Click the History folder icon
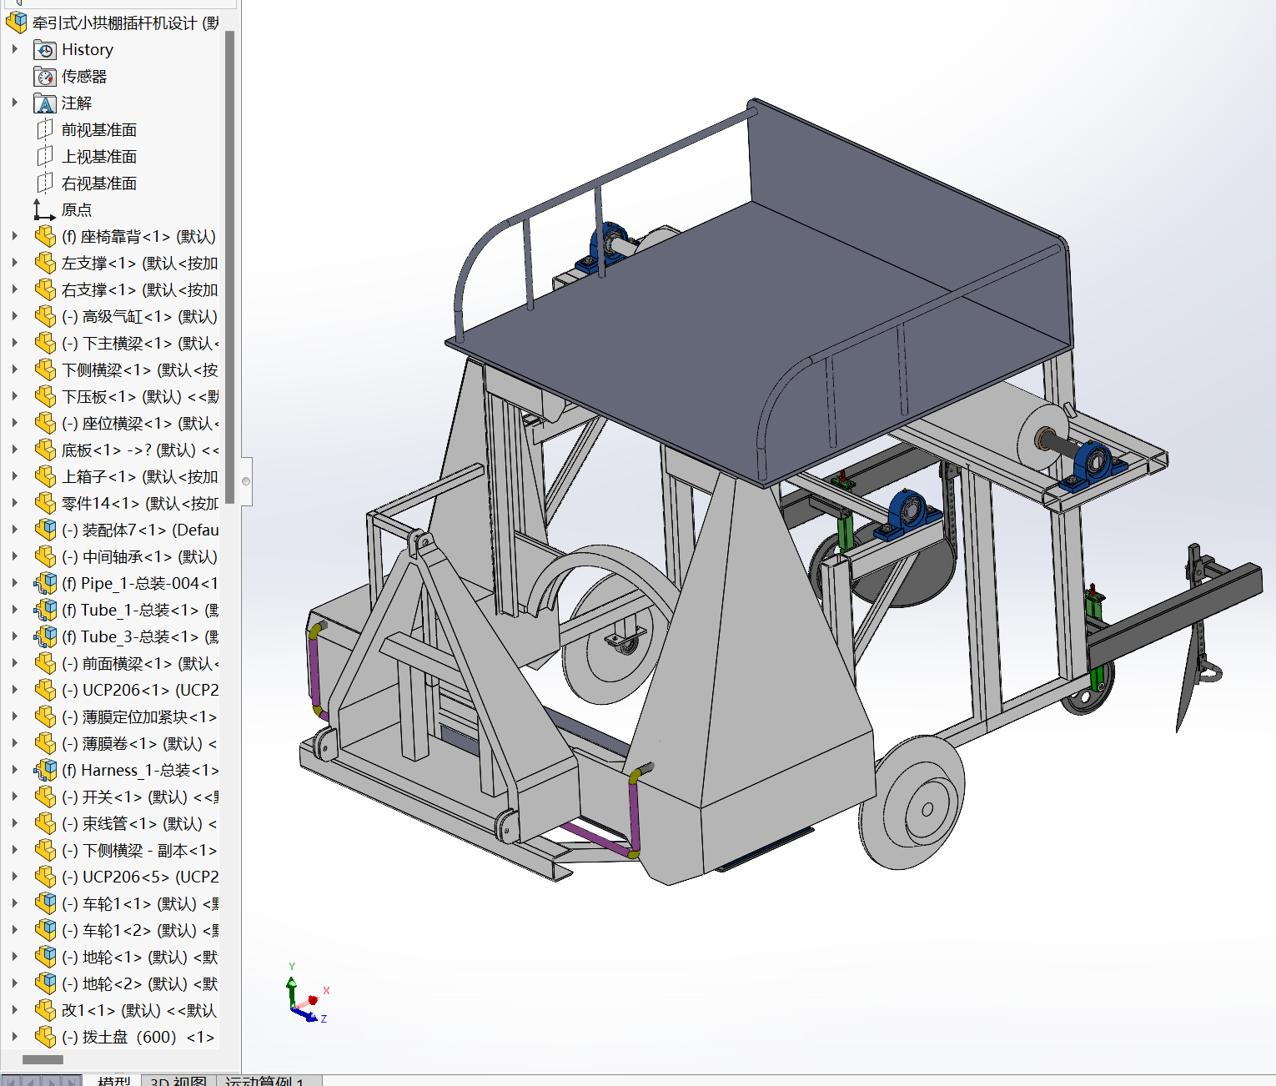Viewport: 1276px width, 1086px height. 45,50
